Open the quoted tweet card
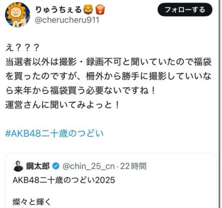This screenshot has width=222, height=208. [111, 180]
